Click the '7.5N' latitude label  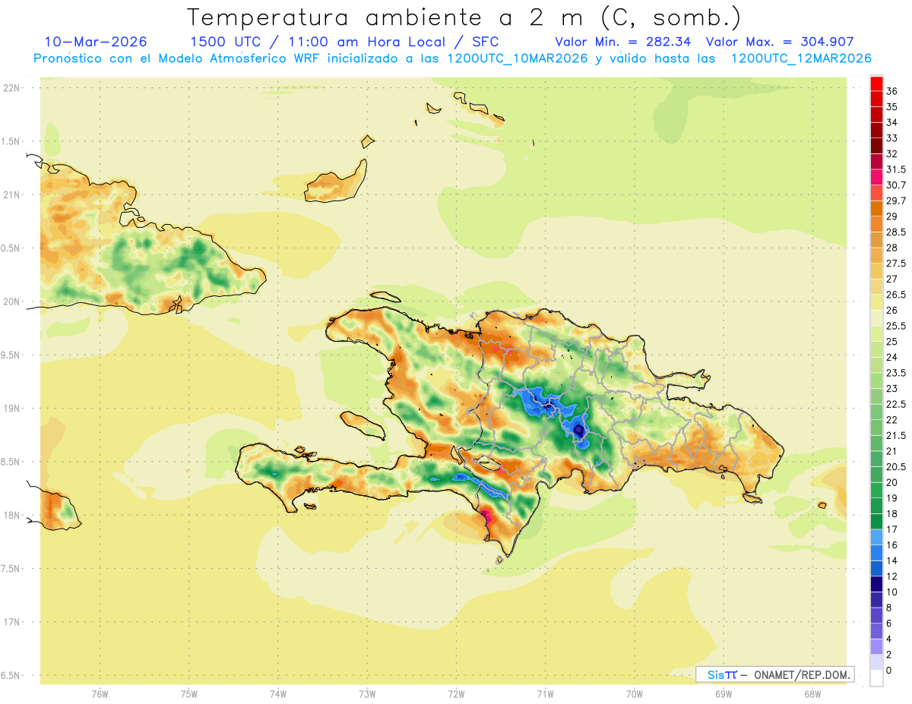click(11, 569)
